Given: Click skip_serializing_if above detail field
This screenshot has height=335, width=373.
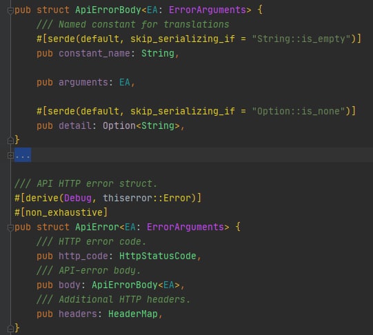Looking at the screenshot, I should [x=183, y=111].
